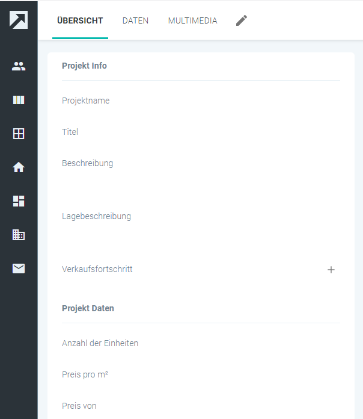This screenshot has height=419, width=363.
Task: Select the four-square grid icon
Action: tap(19, 134)
